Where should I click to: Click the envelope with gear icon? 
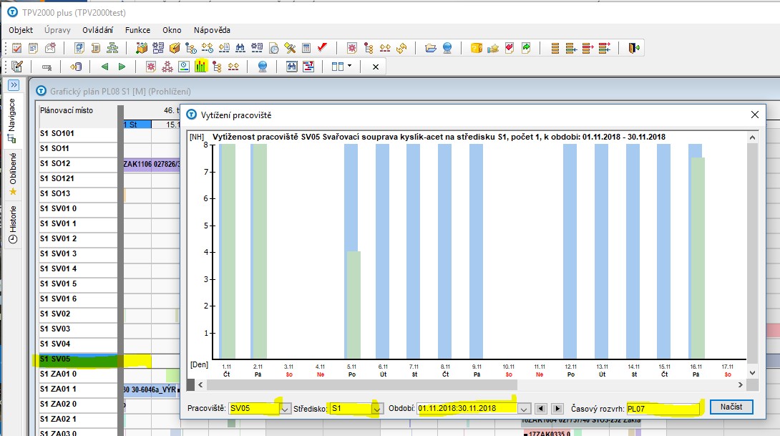pos(50,48)
